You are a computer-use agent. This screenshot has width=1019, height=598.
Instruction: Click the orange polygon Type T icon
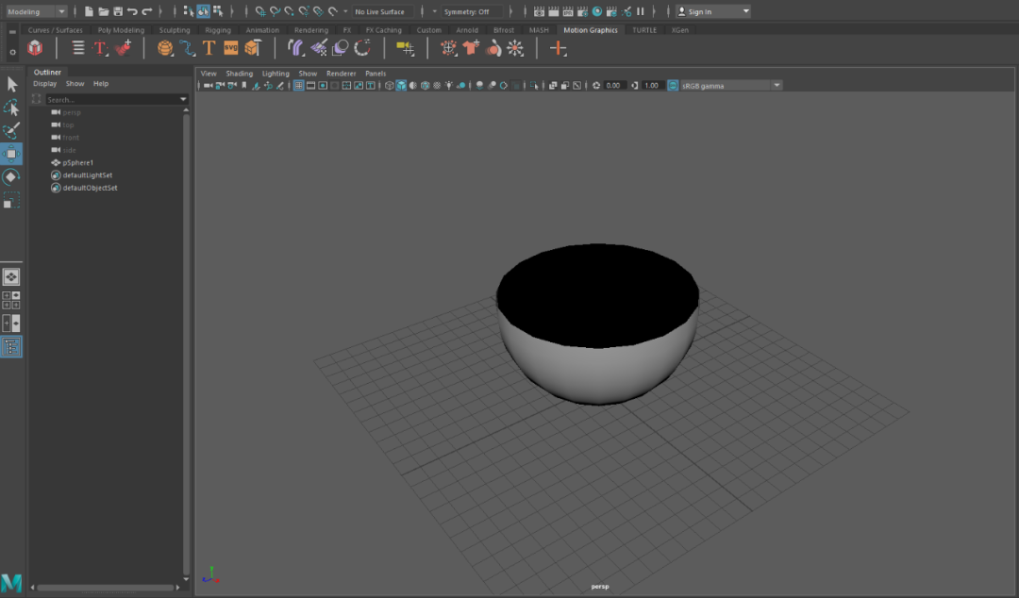[x=209, y=48]
